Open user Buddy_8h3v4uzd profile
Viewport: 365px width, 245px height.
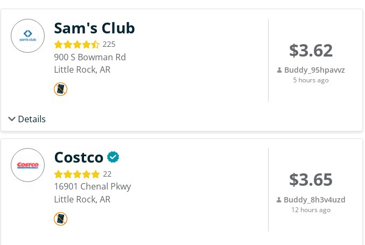[314, 200]
